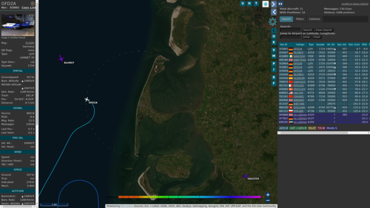Image resolution: width=370 pixels, height=208 pixels.
Task: Expand the sidebar with right arrow button
Action: click(x=273, y=4)
